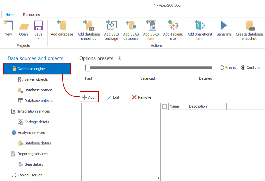The image size is (265, 181).
Task: Click the Add button with plus
Action: [x=88, y=97]
